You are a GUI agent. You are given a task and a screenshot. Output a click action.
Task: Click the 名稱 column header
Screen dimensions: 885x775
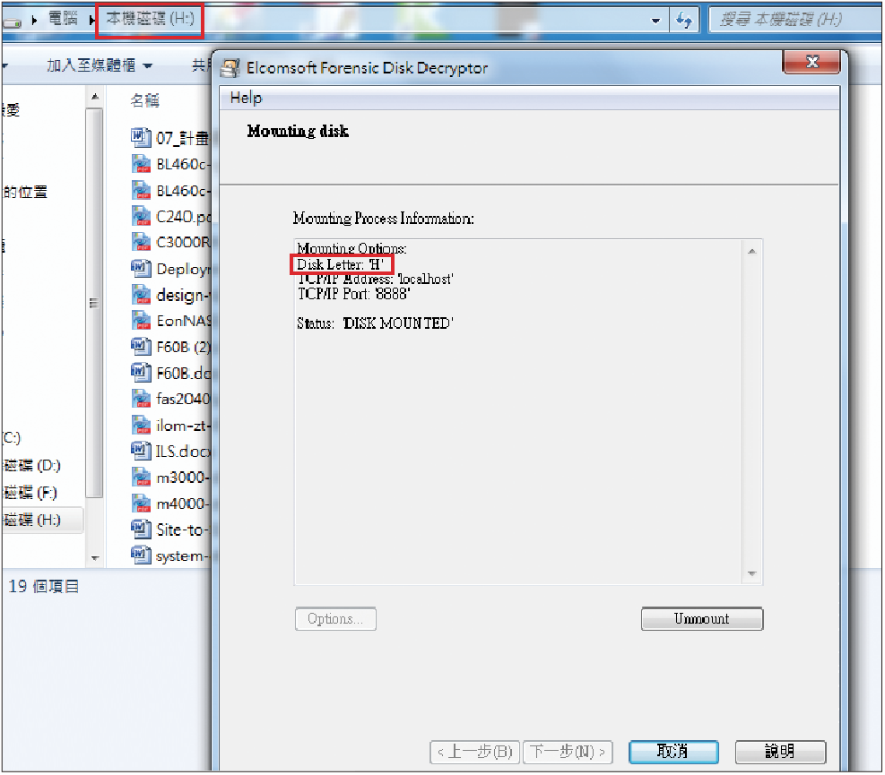[x=145, y=100]
